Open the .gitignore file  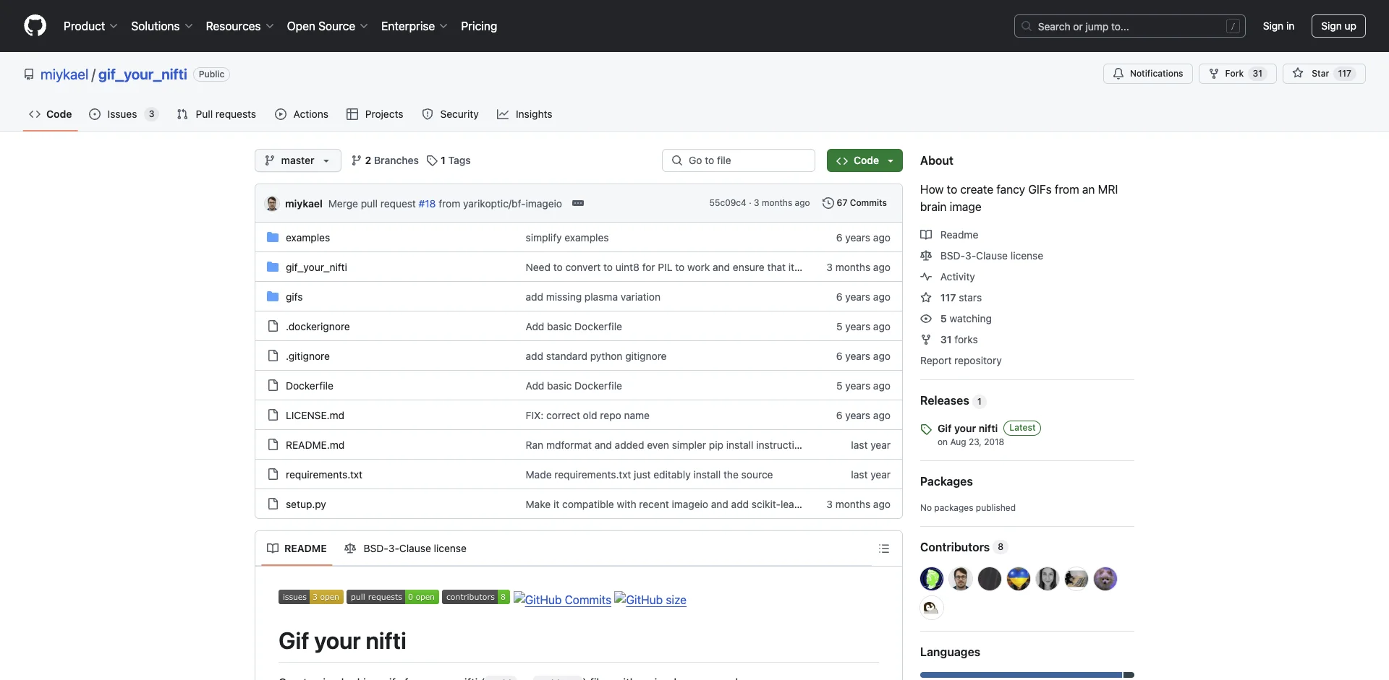pyautogui.click(x=307, y=356)
